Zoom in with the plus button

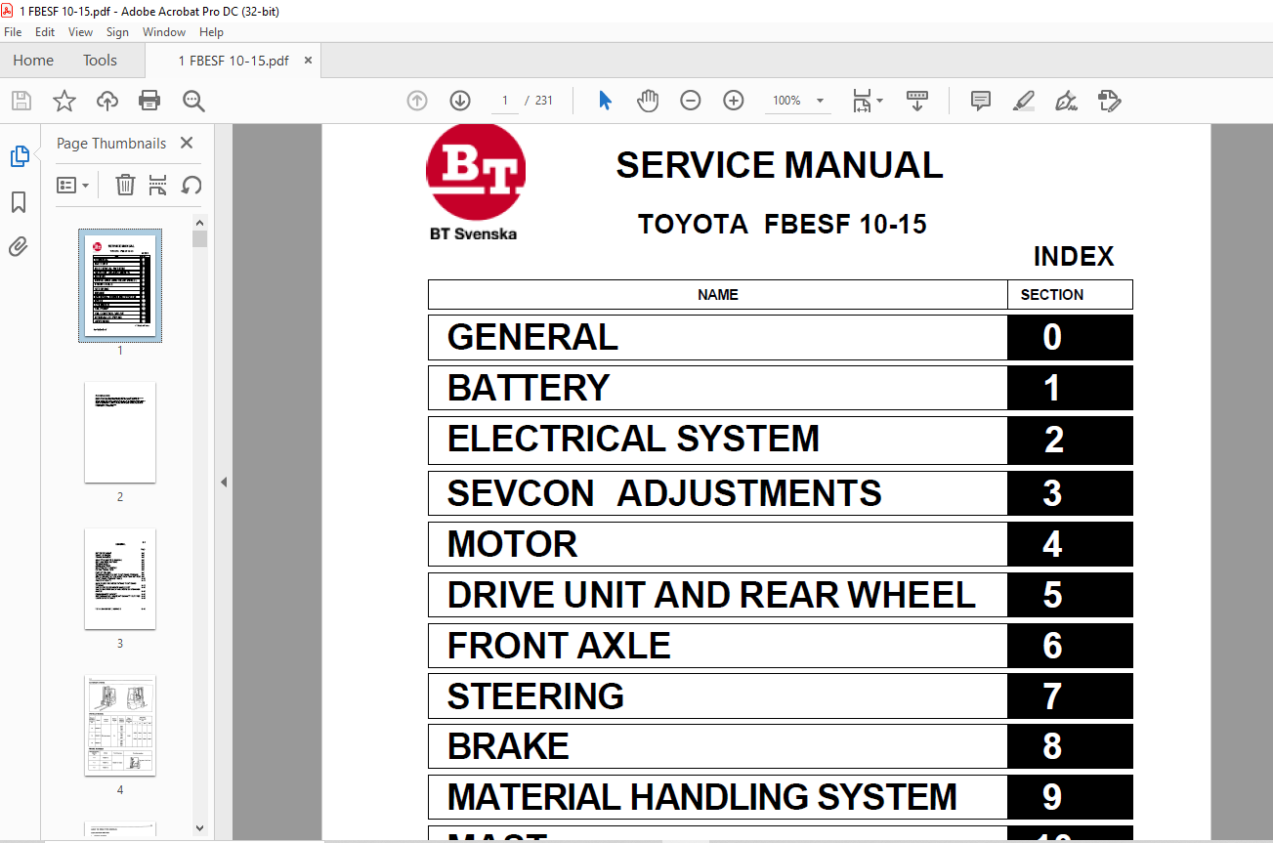(x=734, y=101)
